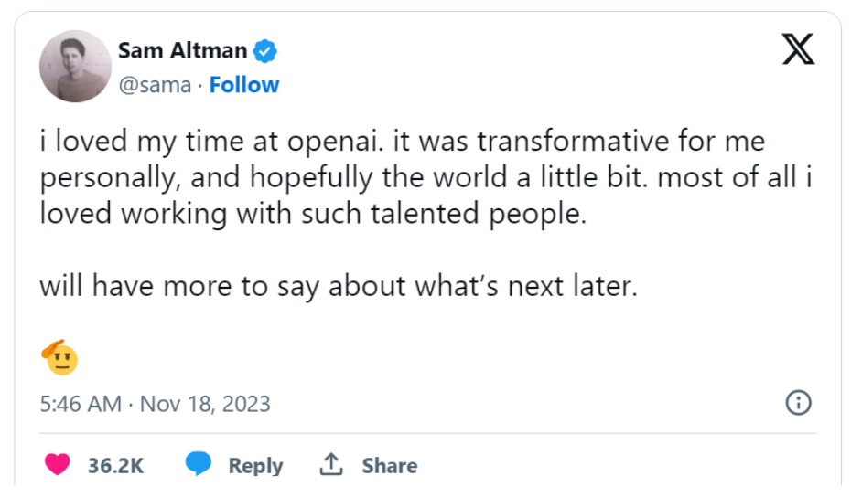This screenshot has height=497, width=851.
Task: Click the Reply text label
Action: (x=255, y=466)
